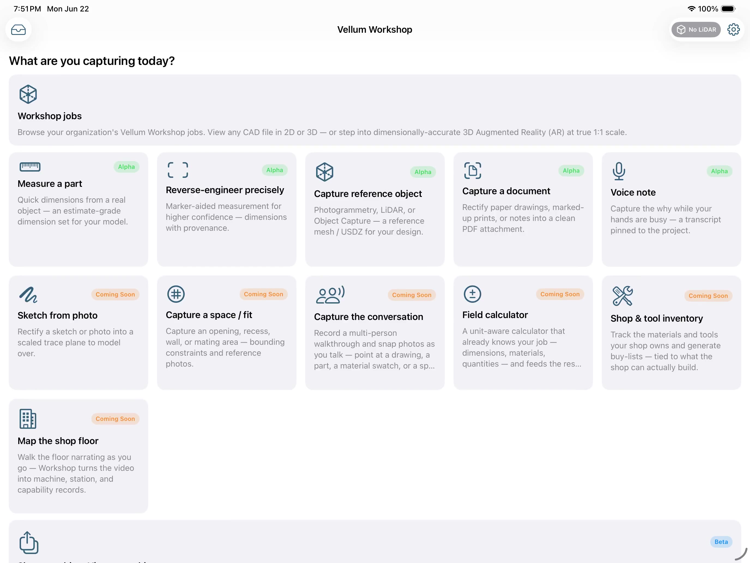This screenshot has width=750, height=563.
Task: Tap the plus-minus icon on Field calculator
Action: pyautogui.click(x=473, y=294)
